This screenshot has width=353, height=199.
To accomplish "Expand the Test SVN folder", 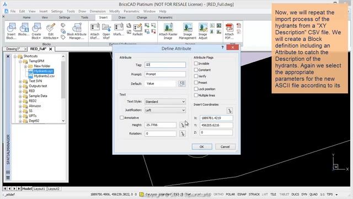I will point(20,81).
